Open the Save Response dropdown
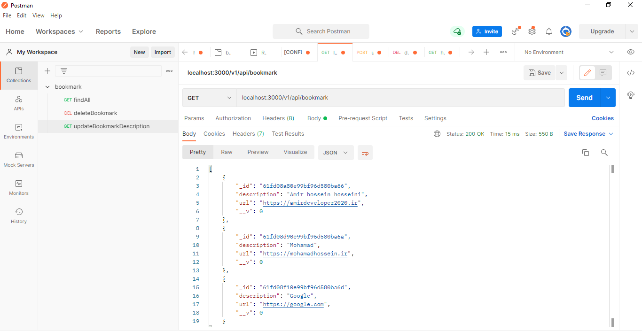 click(x=588, y=134)
